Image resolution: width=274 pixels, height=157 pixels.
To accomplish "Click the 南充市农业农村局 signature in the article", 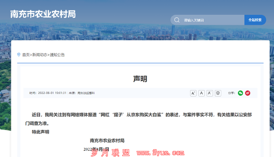I will 107,140.
